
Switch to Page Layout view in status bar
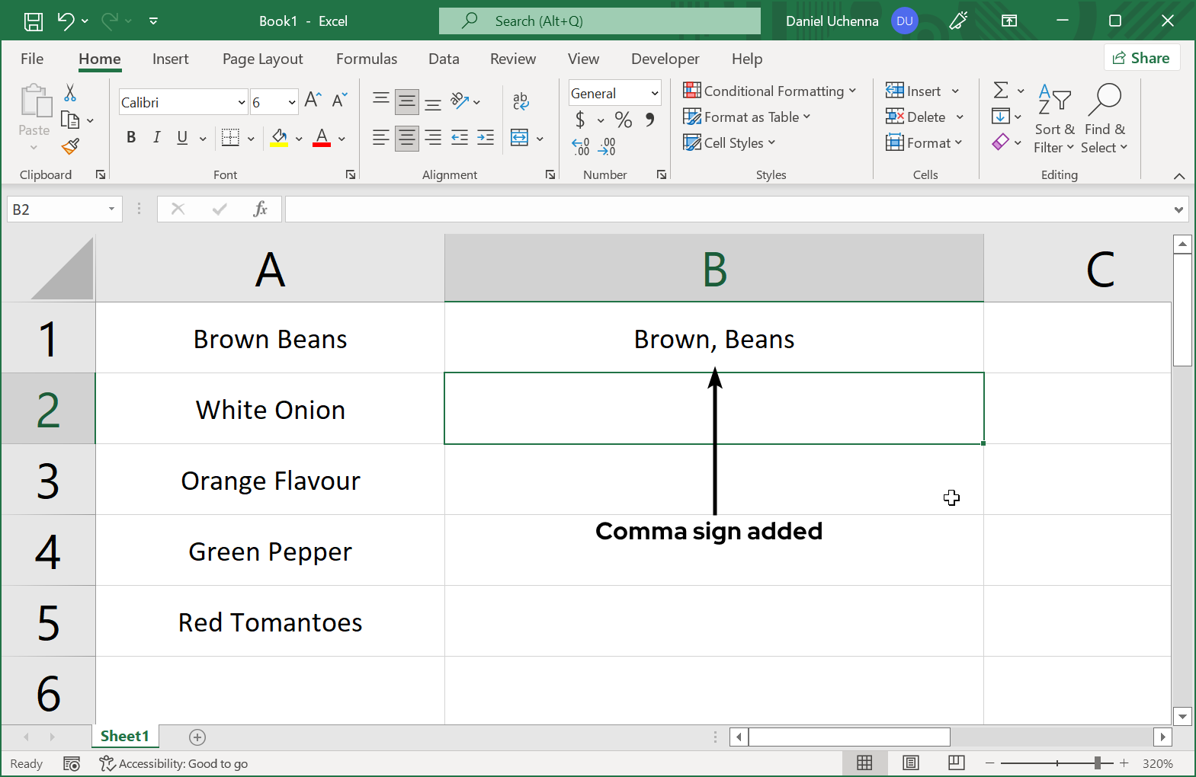click(x=910, y=763)
